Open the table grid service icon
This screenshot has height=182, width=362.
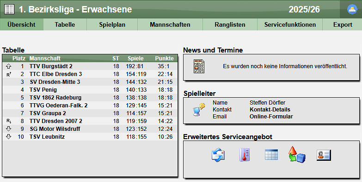coord(271,155)
